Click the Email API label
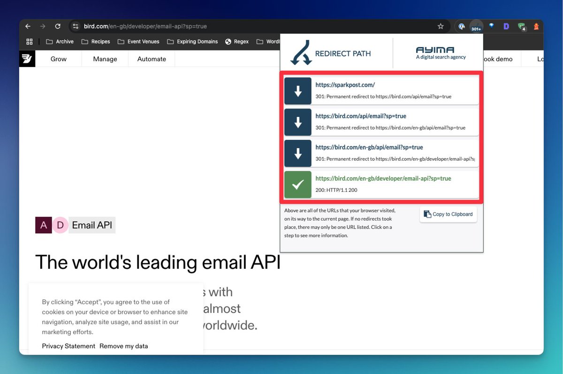Screen dimensions: 563x374 click(x=92, y=225)
